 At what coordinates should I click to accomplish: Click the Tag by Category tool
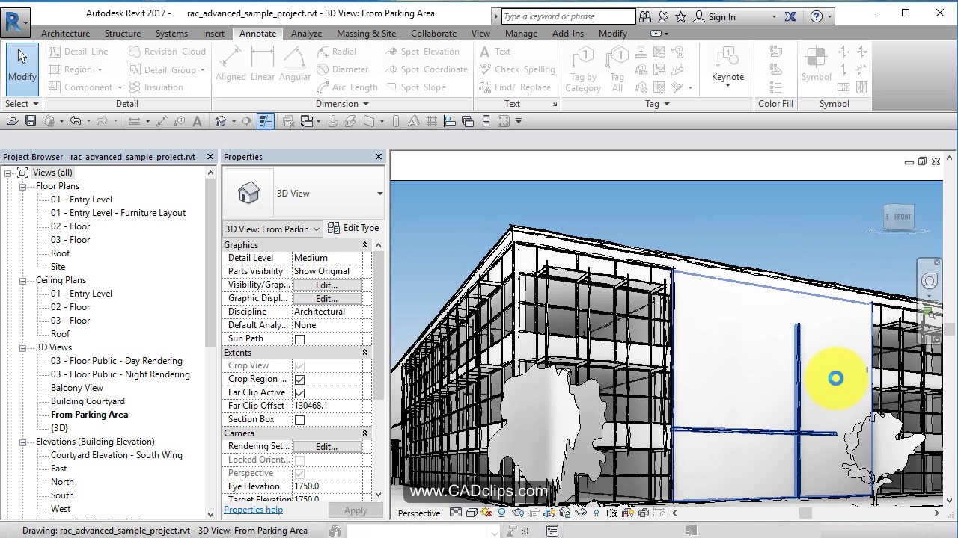pos(584,67)
